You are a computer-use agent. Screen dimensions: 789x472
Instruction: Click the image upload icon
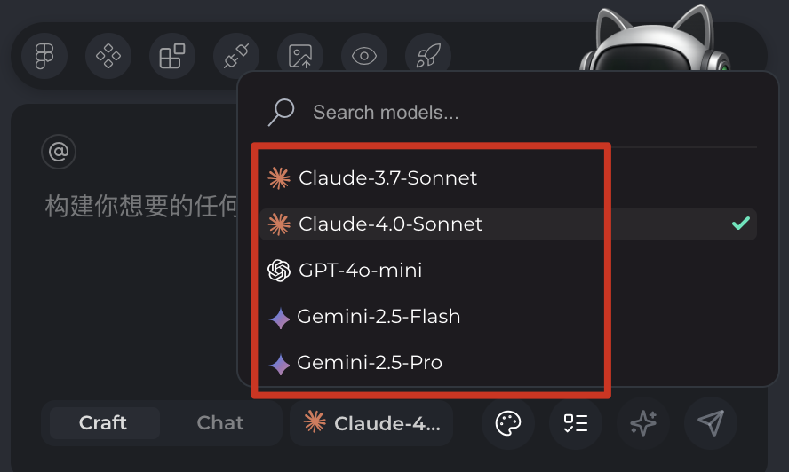click(300, 57)
